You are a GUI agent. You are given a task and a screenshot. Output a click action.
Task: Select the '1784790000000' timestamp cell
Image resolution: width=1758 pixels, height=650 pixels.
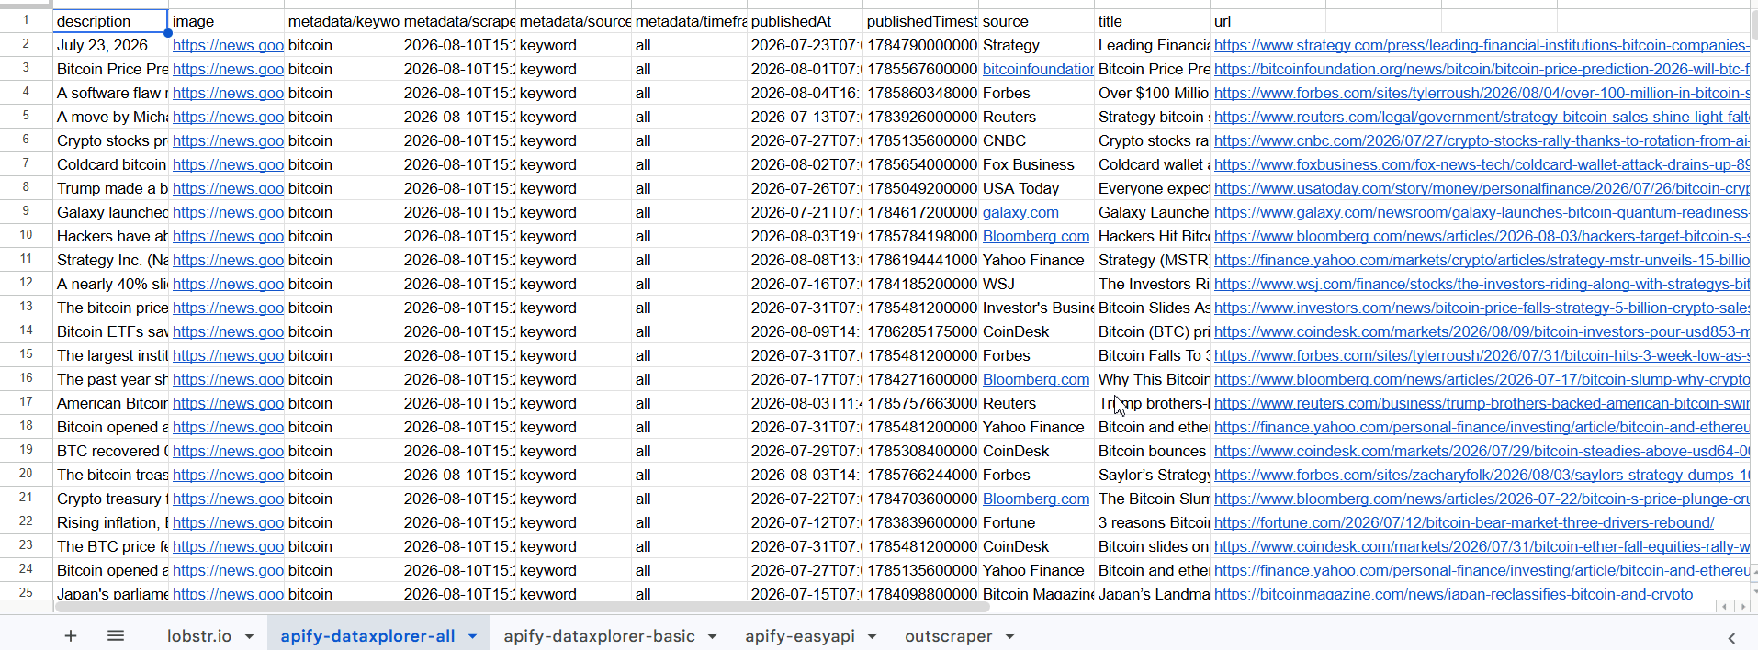[x=920, y=45]
